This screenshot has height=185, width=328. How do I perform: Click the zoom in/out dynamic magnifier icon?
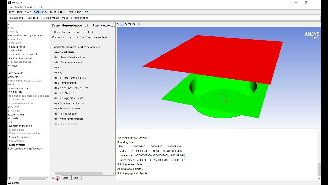pyautogui.click(x=126, y=24)
